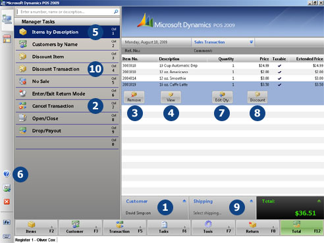The image size is (324, 243).
Task: Click the blue help question mark icon
Action: point(7,174)
